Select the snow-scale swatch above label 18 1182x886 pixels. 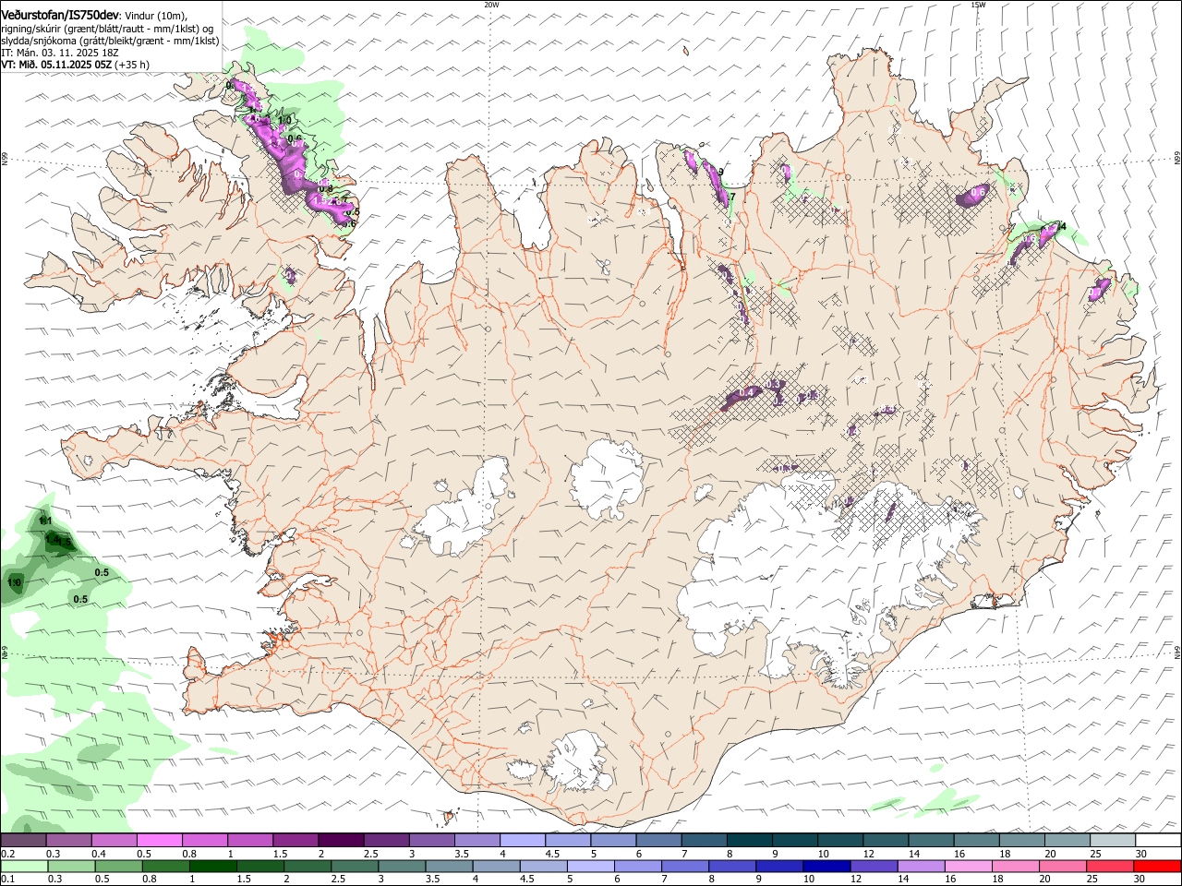1021,841
